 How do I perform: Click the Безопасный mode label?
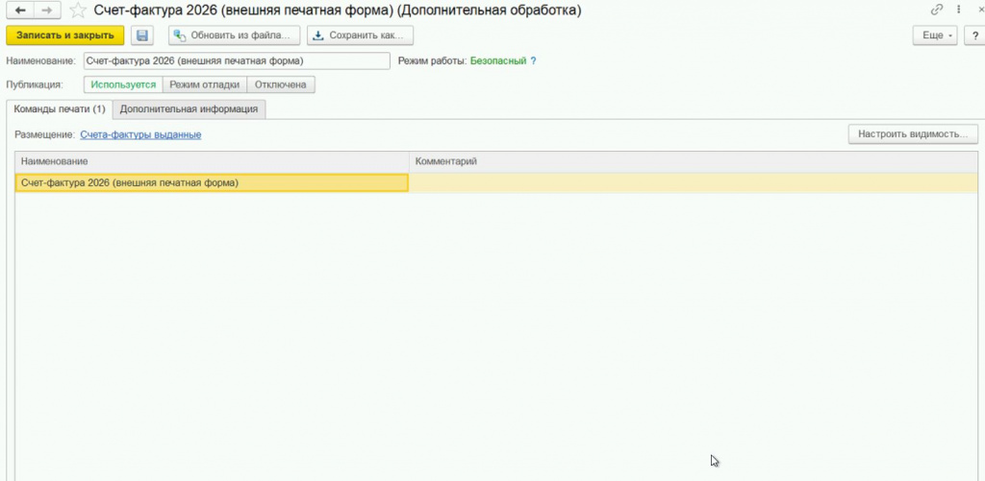pos(498,60)
